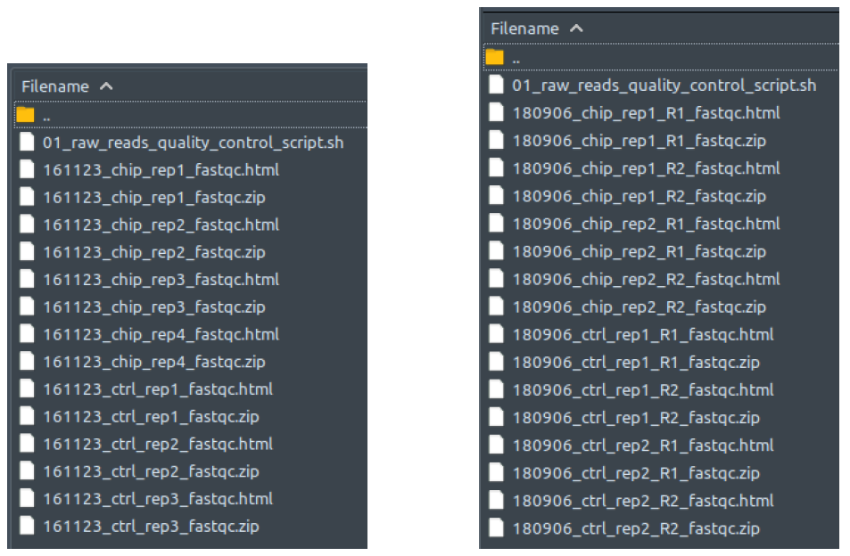The height and width of the screenshot is (556, 850).
Task: Select file name 180906_chip_rep2_R2_fastqc.zip
Action: point(640,307)
